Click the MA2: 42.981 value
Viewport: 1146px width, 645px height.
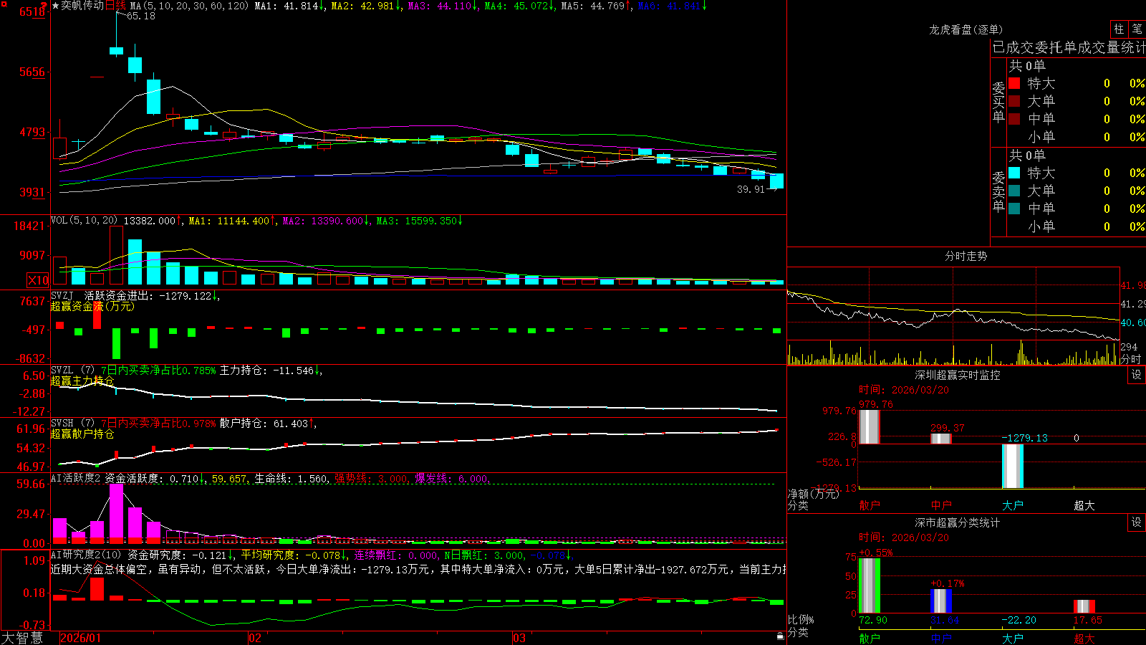(365, 6)
